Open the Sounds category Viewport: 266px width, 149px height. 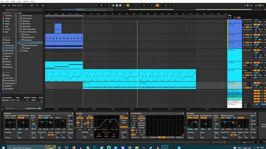[7, 40]
